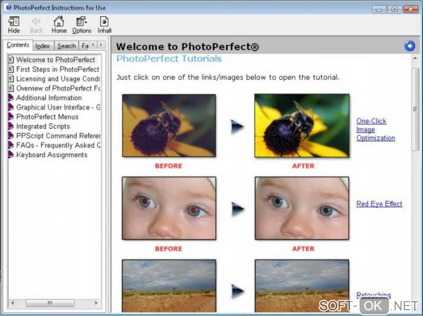This screenshot has height=316, width=423.
Task: Click the Back arrow toolbar icon
Action: click(x=36, y=22)
